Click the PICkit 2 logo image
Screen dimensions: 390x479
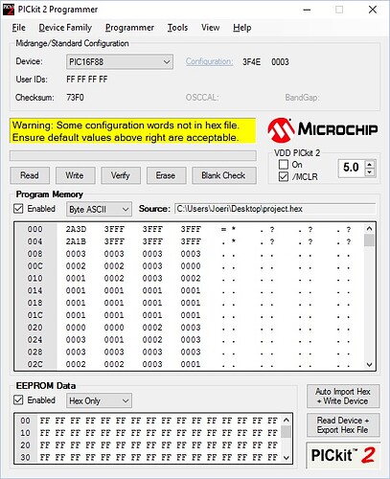(343, 456)
